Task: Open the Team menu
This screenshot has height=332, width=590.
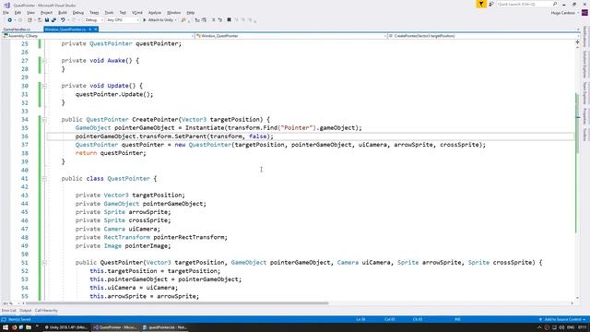Action: point(94,13)
